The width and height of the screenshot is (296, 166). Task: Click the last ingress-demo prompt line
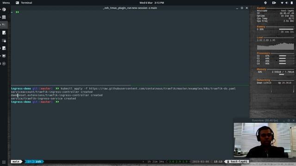pos(35,102)
